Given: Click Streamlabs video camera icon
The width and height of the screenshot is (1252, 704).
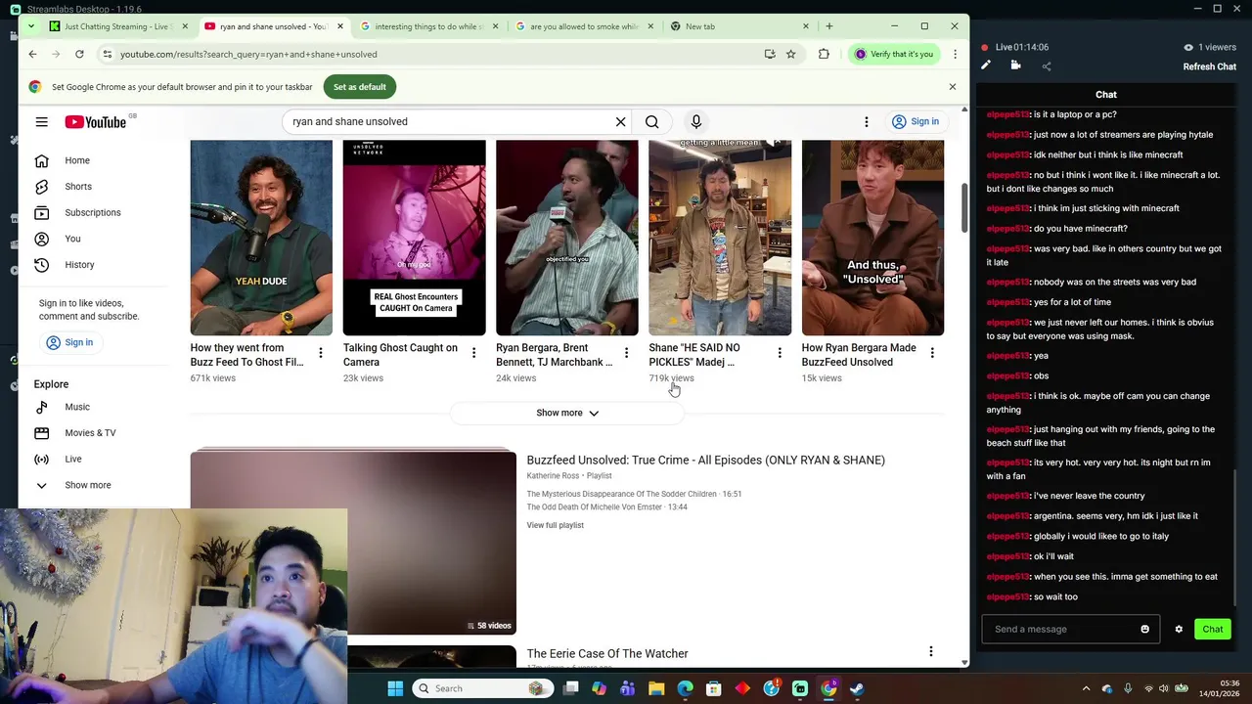Looking at the screenshot, I should [x=1015, y=66].
